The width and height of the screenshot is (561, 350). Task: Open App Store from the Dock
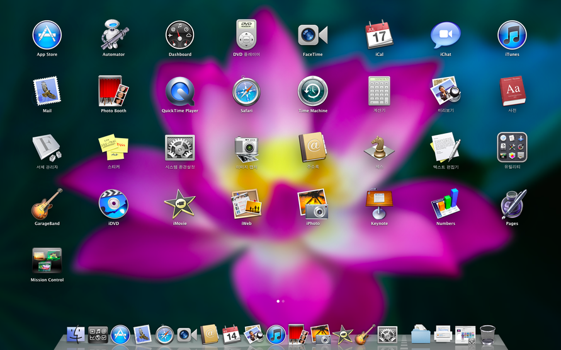click(120, 335)
